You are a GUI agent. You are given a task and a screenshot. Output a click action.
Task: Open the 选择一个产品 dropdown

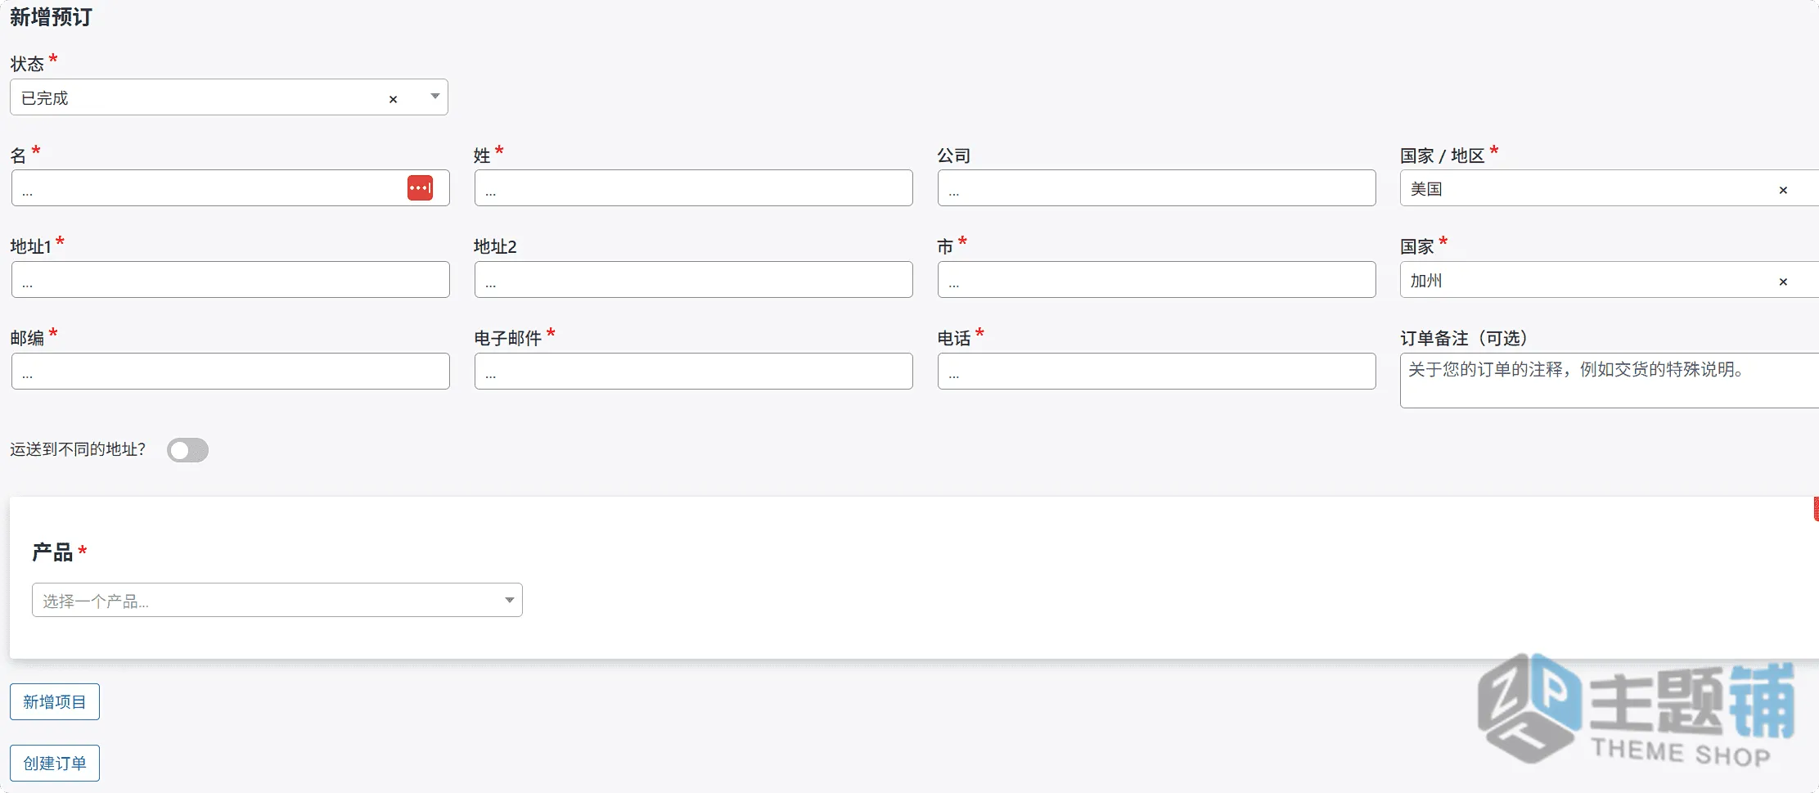tap(277, 600)
